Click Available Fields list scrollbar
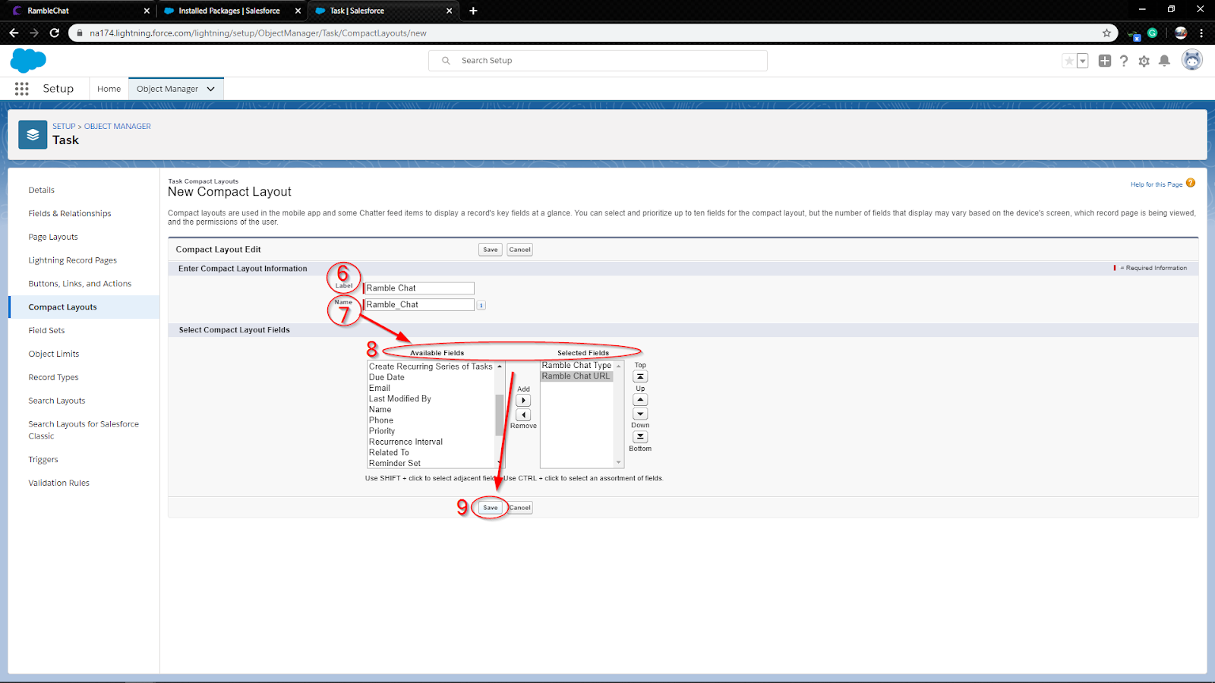 tap(500, 414)
